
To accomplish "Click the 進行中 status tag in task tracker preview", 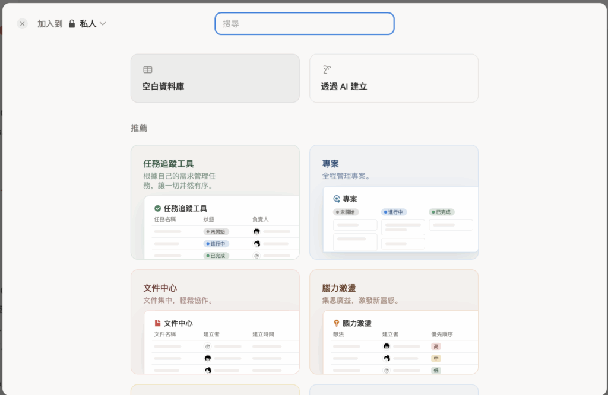I will coord(216,244).
